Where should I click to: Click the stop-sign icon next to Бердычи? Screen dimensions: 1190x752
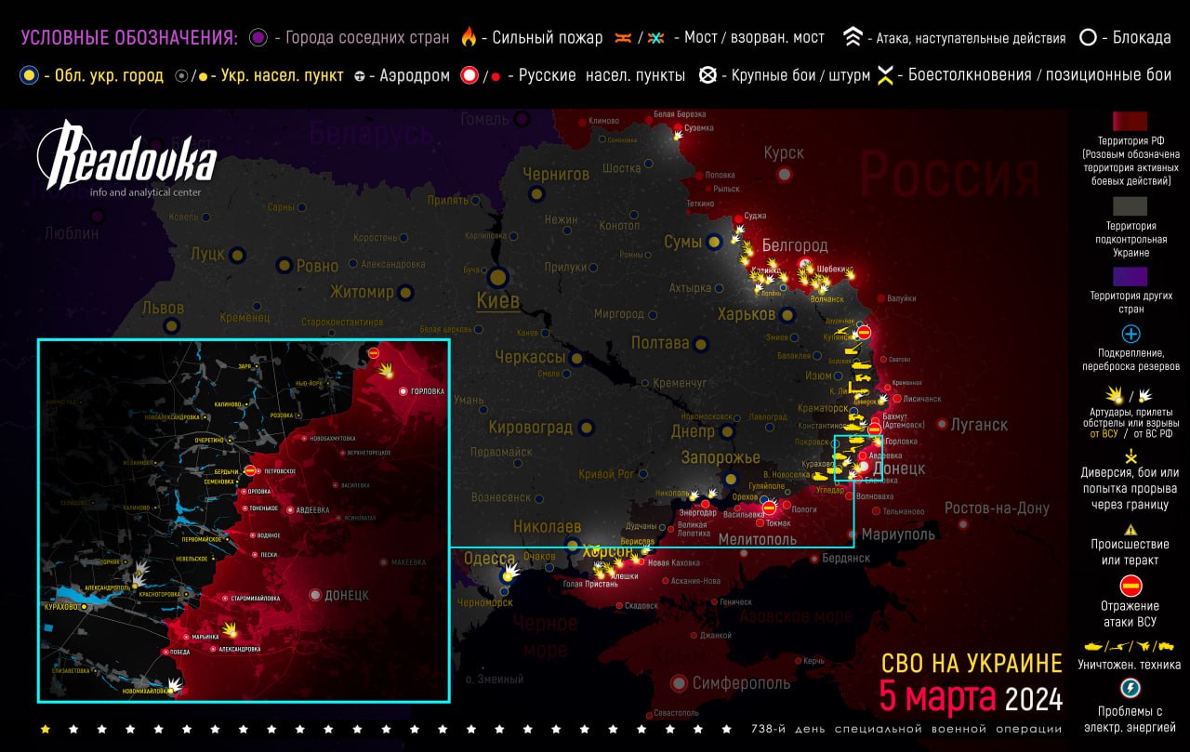[x=250, y=470]
